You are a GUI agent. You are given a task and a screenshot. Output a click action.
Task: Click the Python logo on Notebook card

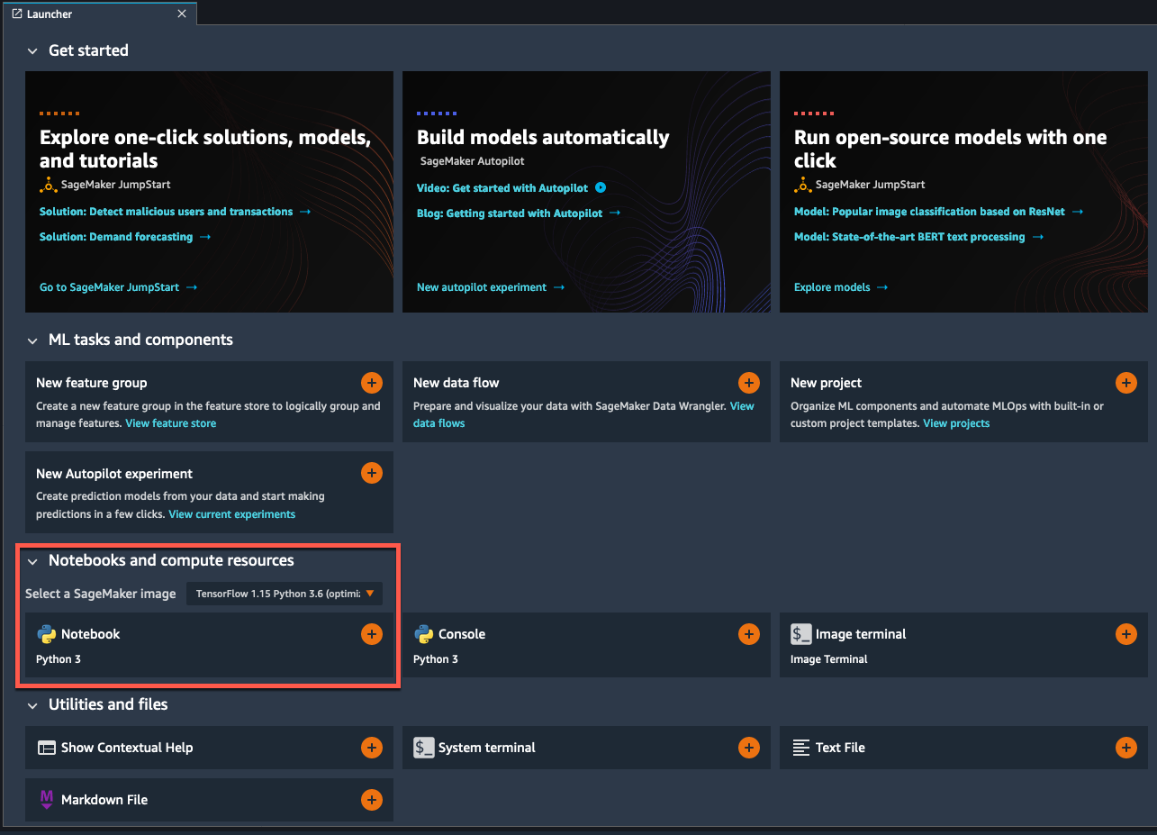pyautogui.click(x=47, y=634)
